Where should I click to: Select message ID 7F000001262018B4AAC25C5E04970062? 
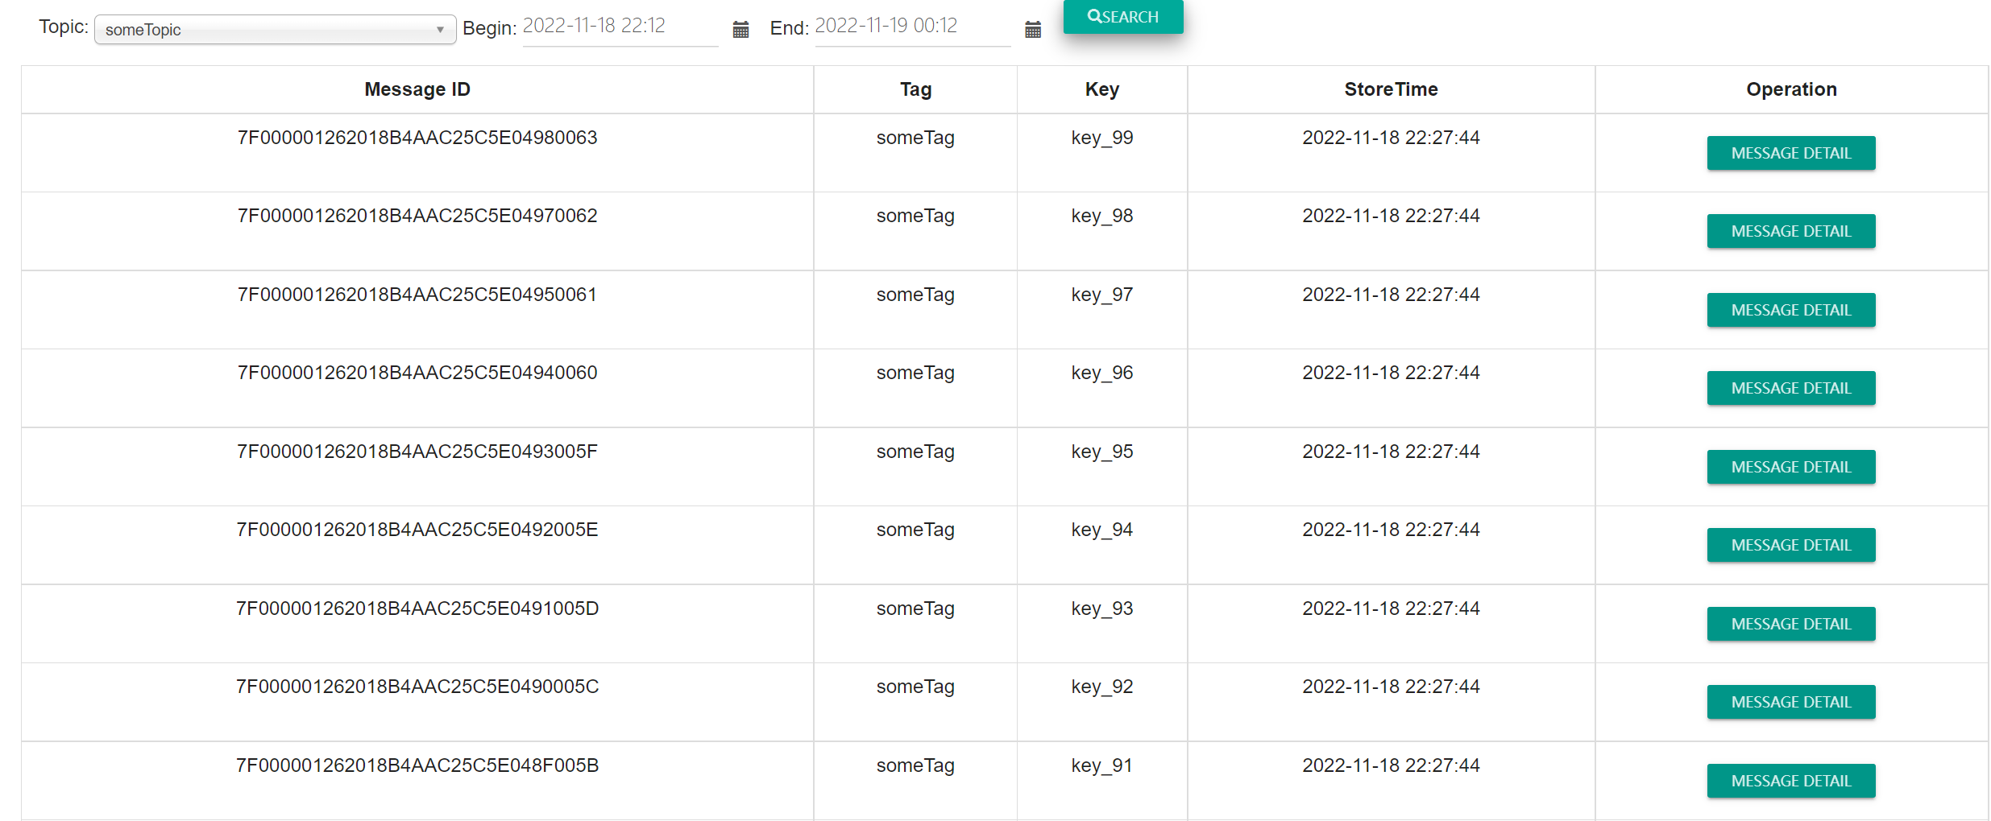click(x=417, y=216)
